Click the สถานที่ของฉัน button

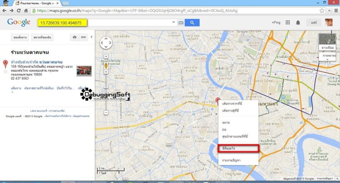[42, 37]
